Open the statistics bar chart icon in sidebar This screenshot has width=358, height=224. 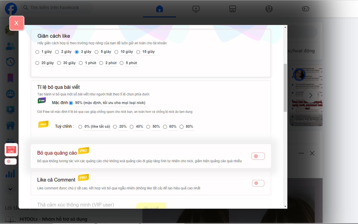pos(10,173)
